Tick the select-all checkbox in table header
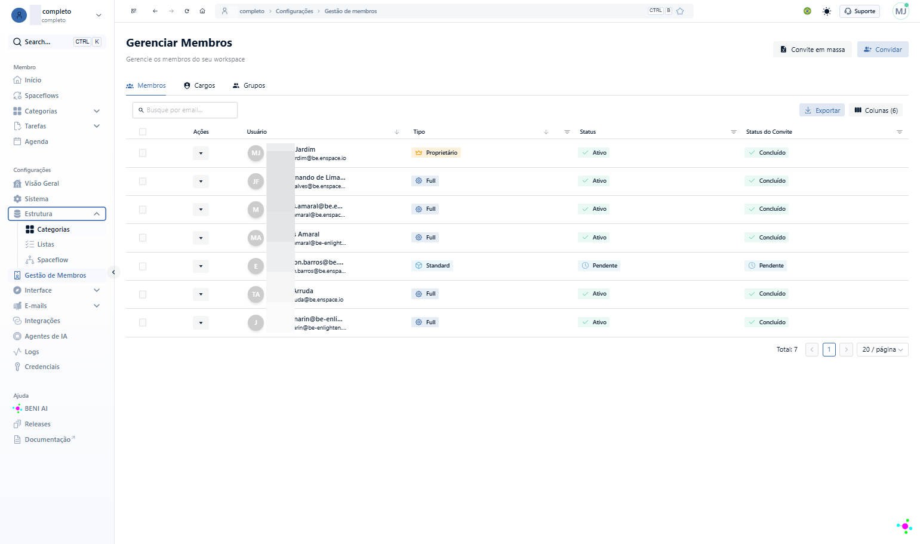Viewport: 920px width, 544px height. click(x=143, y=132)
